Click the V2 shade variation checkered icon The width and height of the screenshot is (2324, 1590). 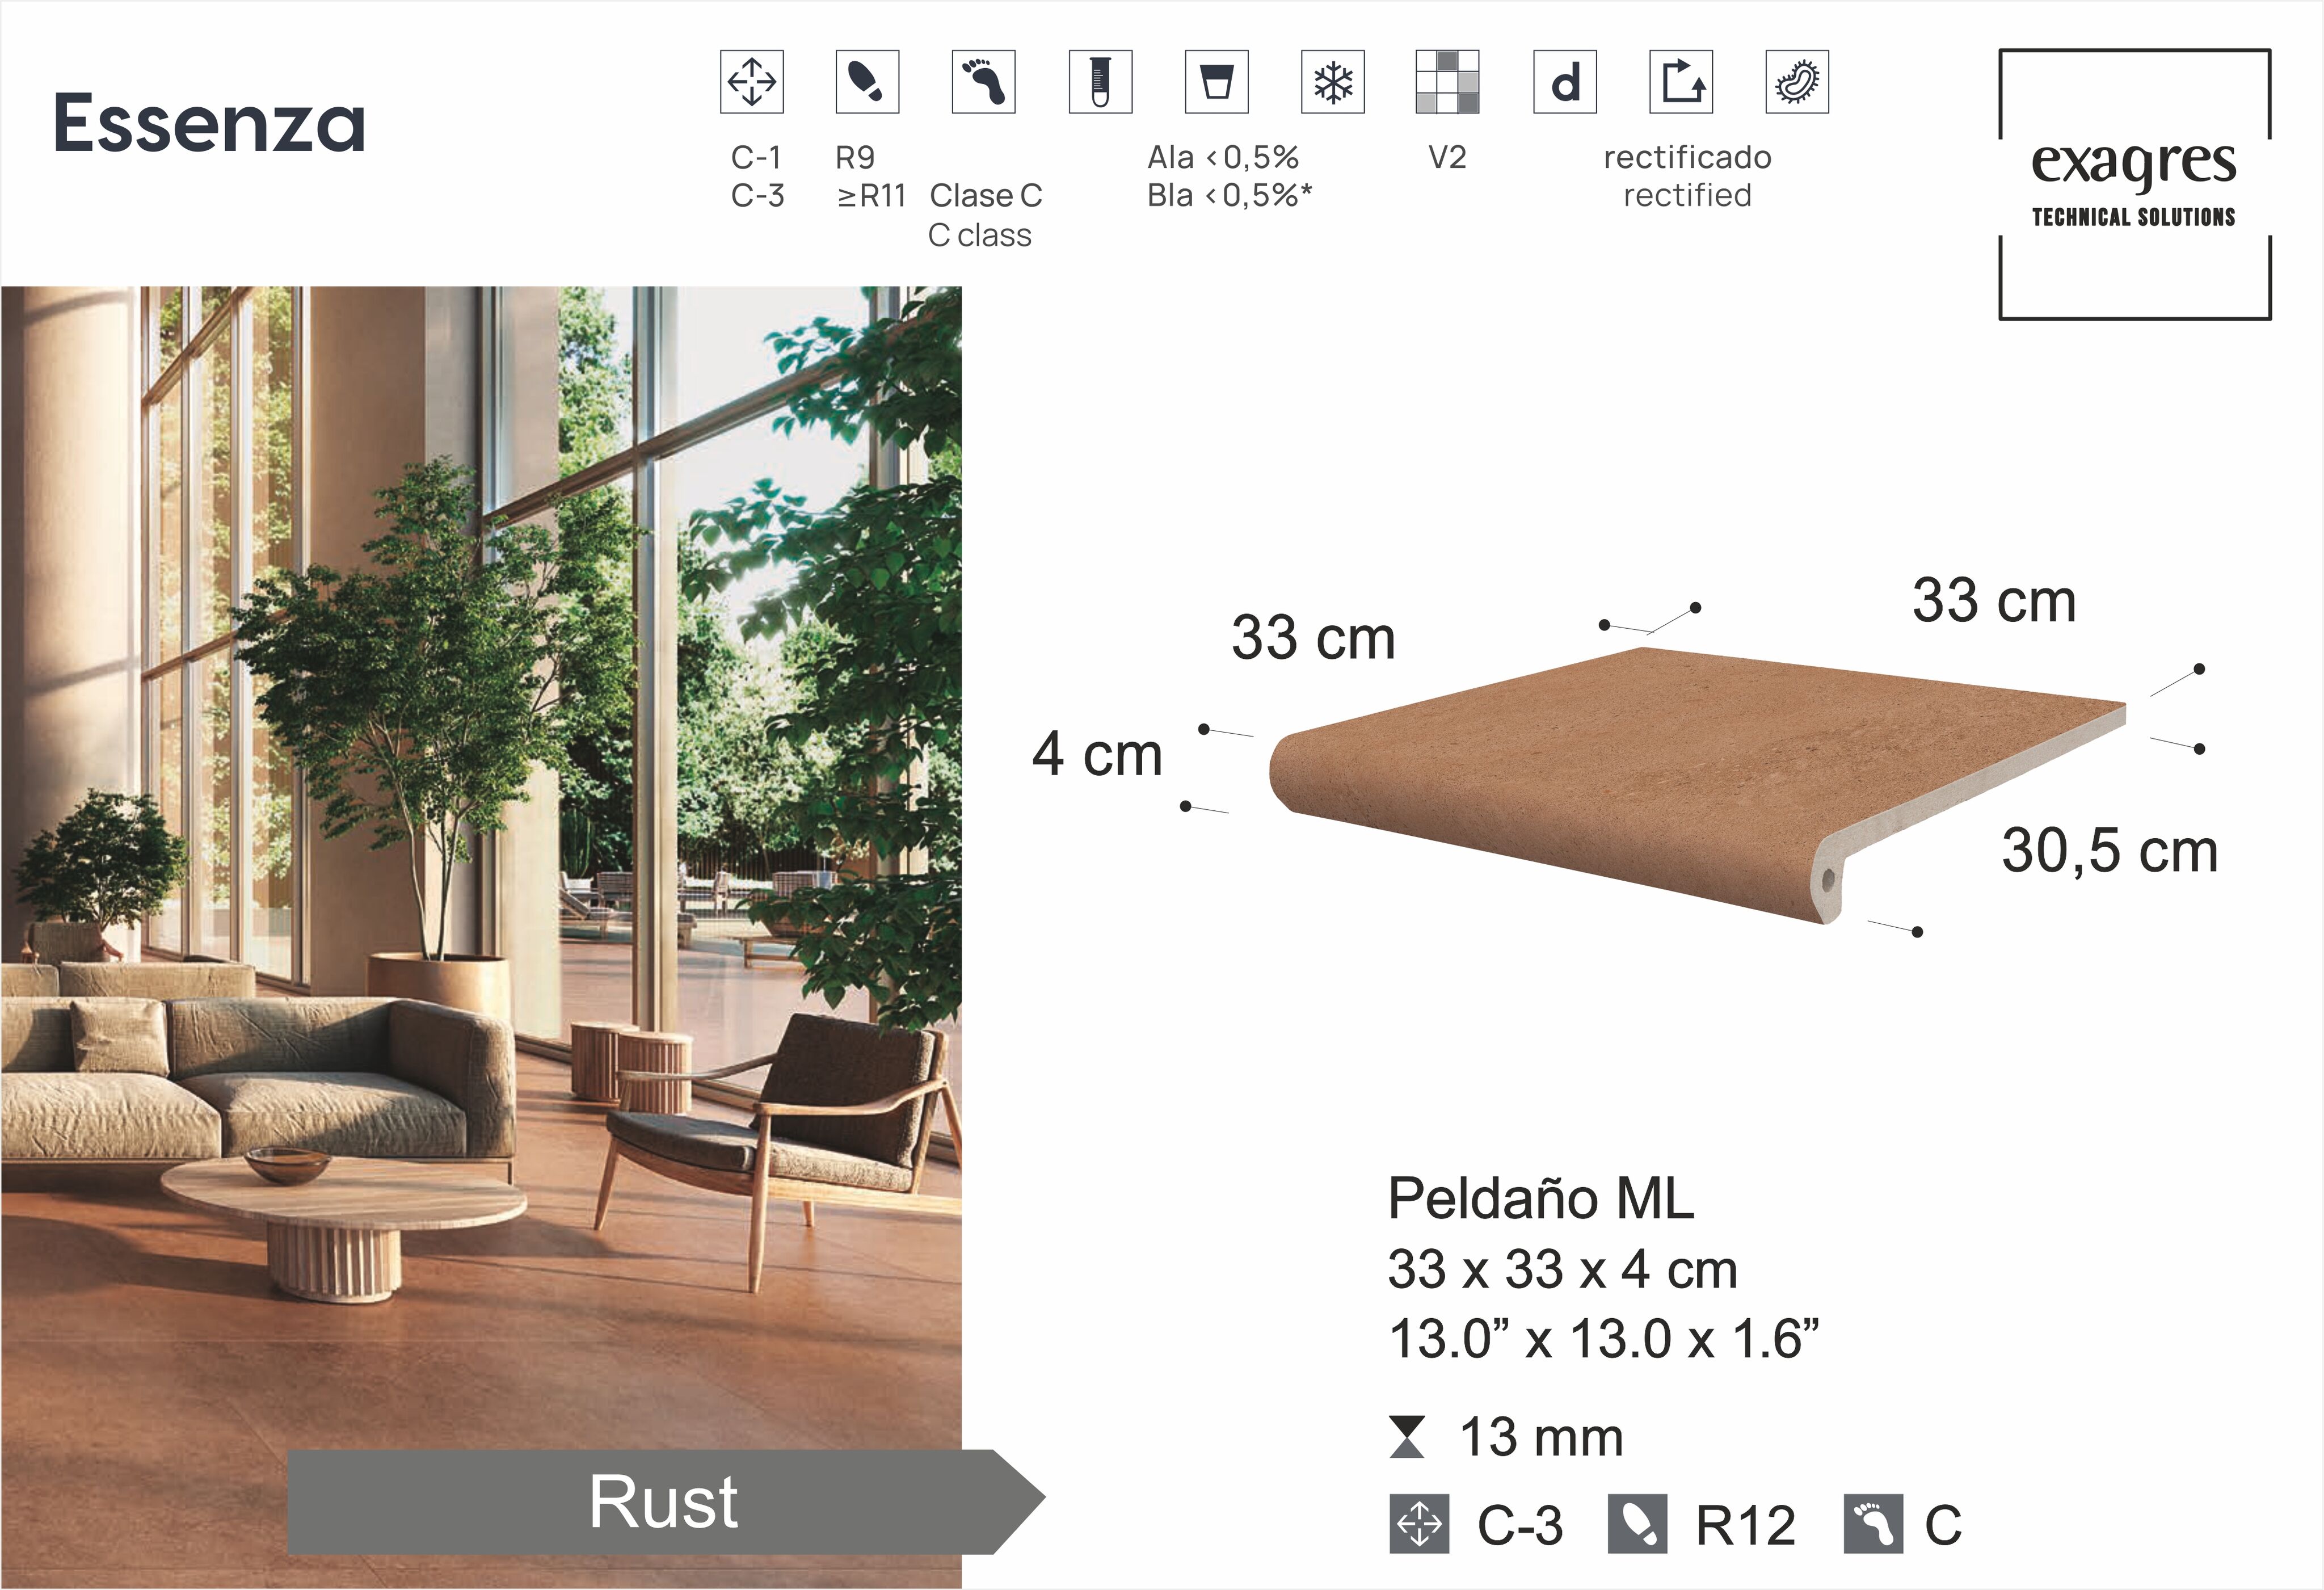(x=1447, y=82)
